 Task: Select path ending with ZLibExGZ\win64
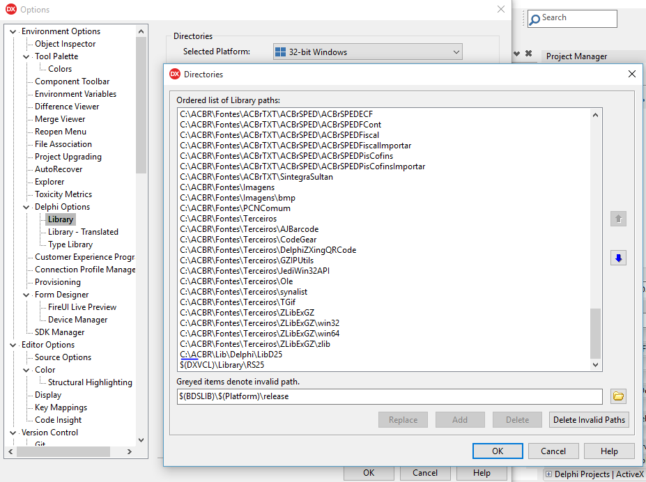point(259,334)
